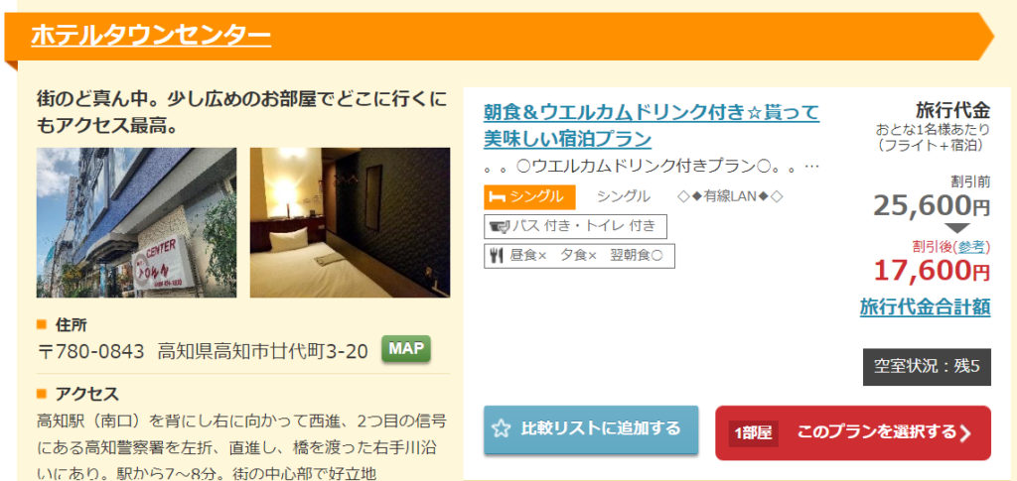The height and width of the screenshot is (481, 1017).
Task: Click the star icon on 比較リストに追加する
Action: (x=501, y=429)
